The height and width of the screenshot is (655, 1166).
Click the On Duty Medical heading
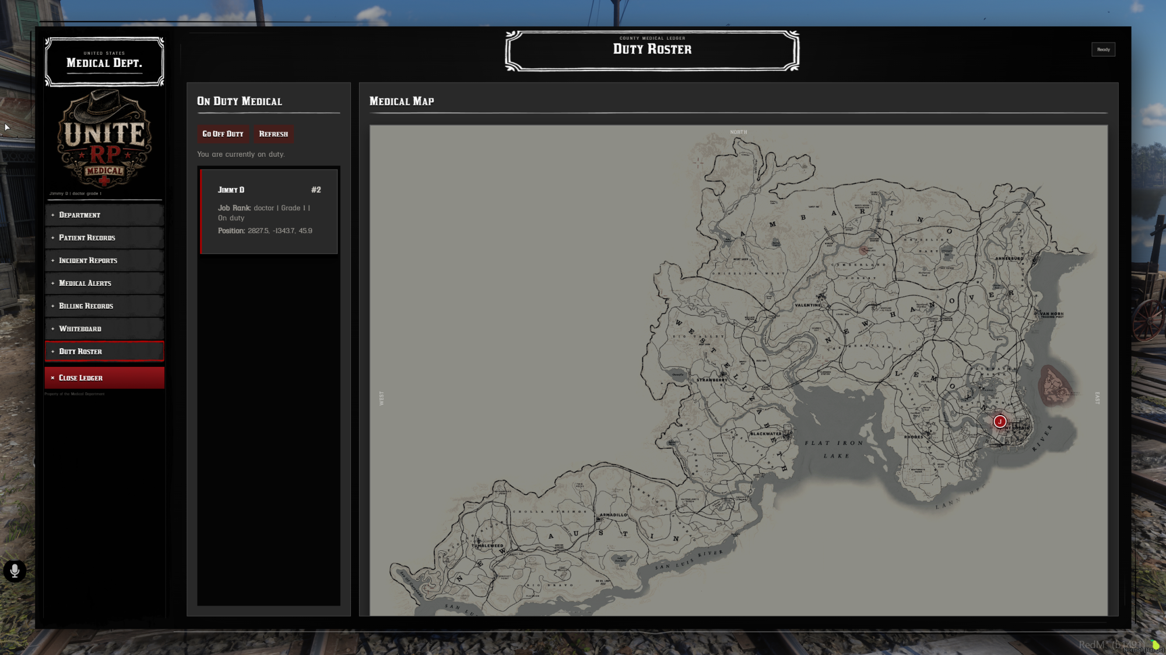click(x=240, y=101)
